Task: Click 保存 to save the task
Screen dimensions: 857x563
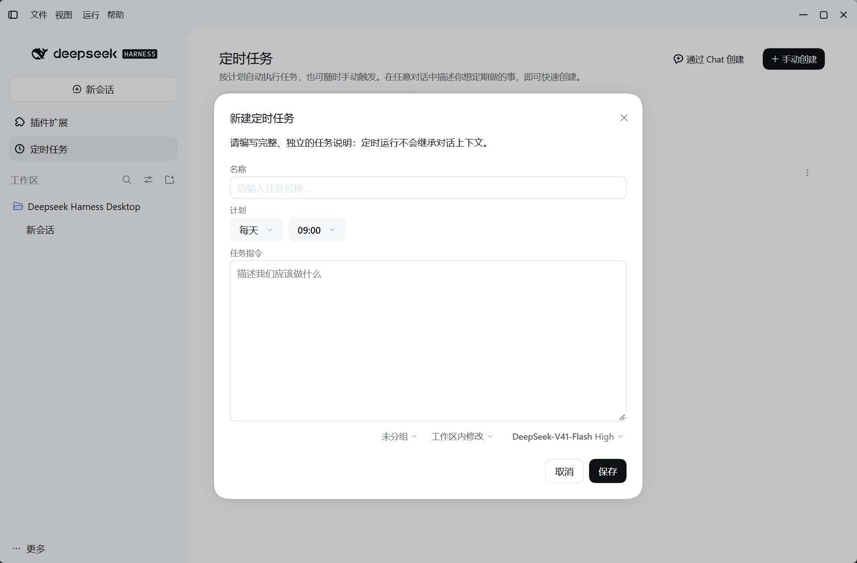Action: click(607, 471)
